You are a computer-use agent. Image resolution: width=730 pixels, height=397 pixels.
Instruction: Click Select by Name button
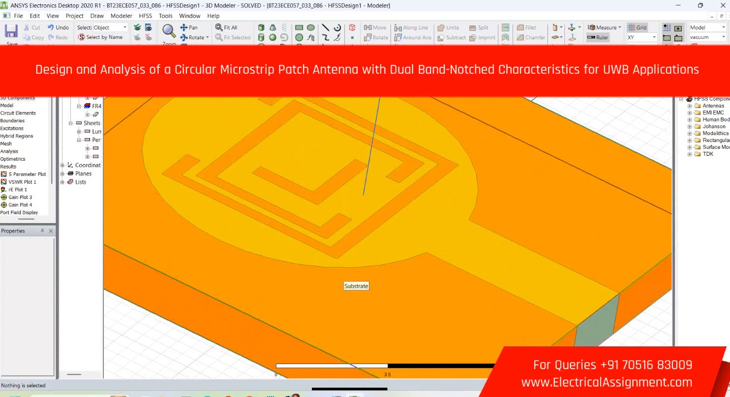click(100, 37)
